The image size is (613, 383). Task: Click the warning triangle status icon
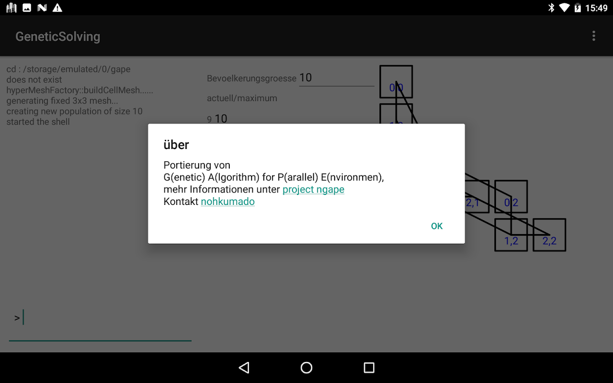tap(57, 8)
